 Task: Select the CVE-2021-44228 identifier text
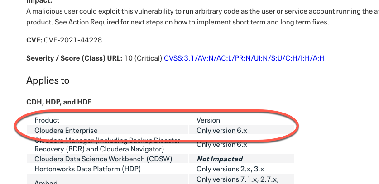[73, 40]
